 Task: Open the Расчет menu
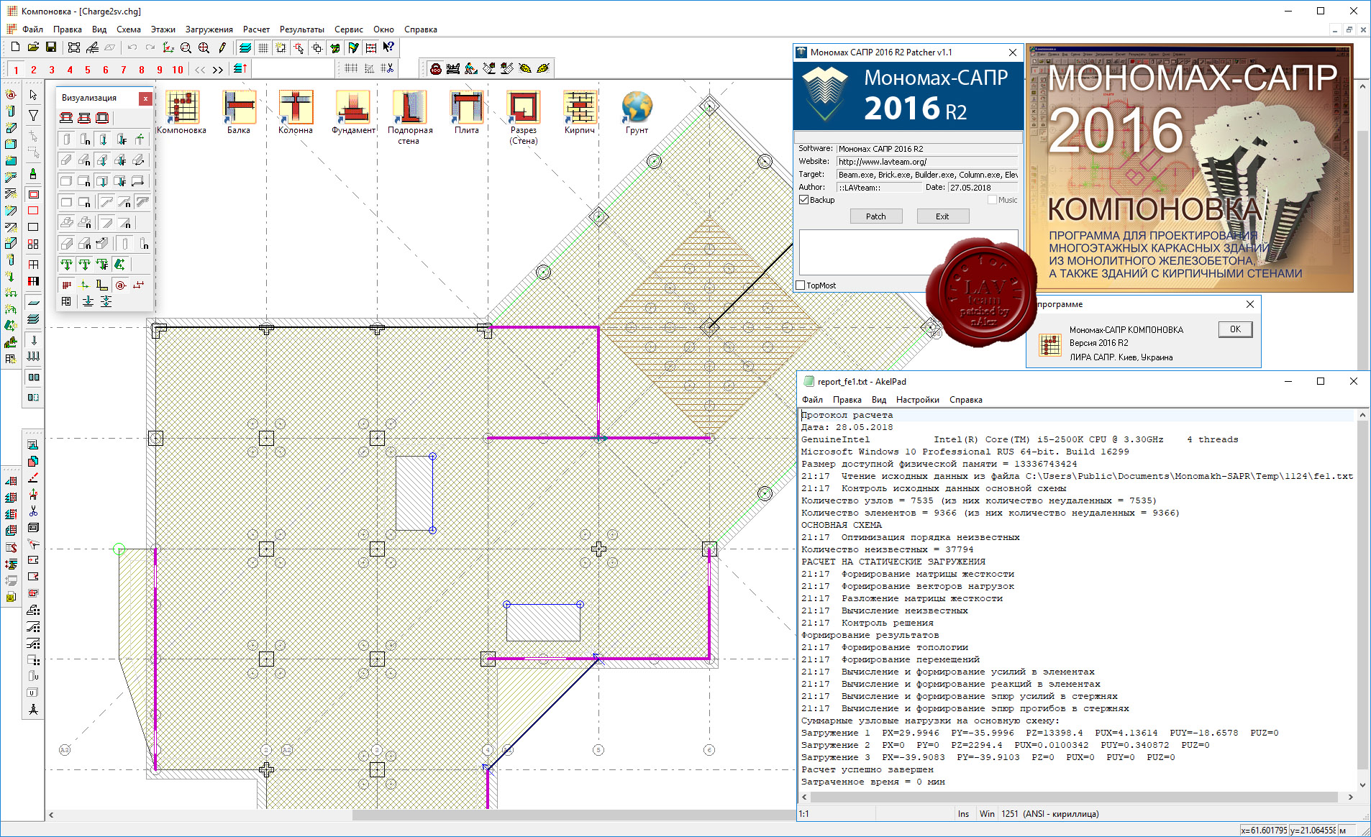tap(256, 29)
